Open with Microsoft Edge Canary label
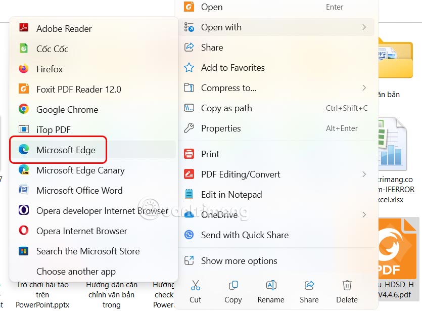The image size is (422, 311). pos(80,170)
